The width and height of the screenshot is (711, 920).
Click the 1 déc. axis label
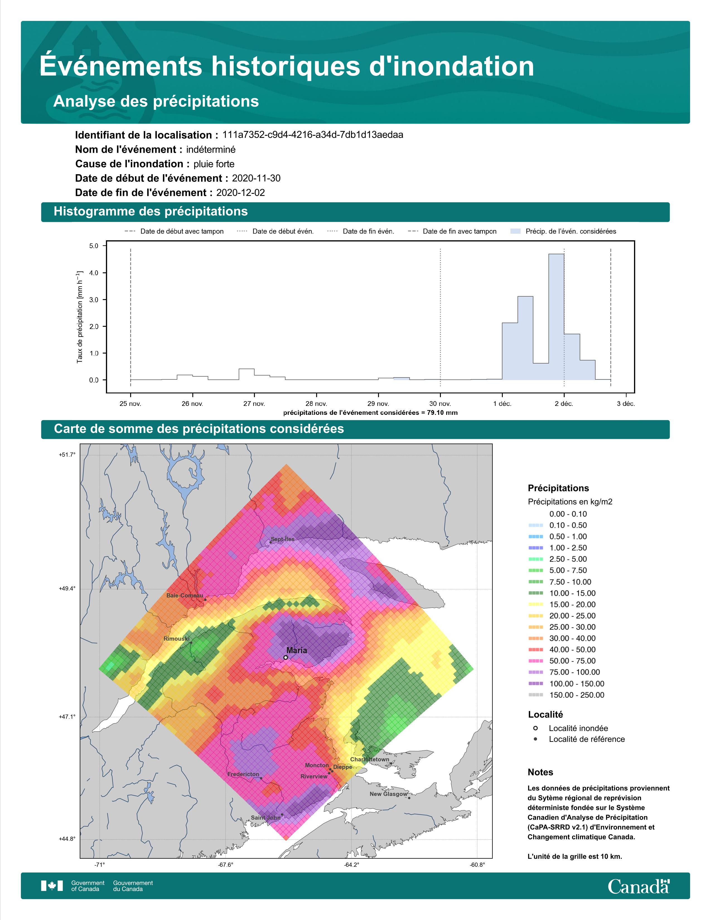point(502,404)
